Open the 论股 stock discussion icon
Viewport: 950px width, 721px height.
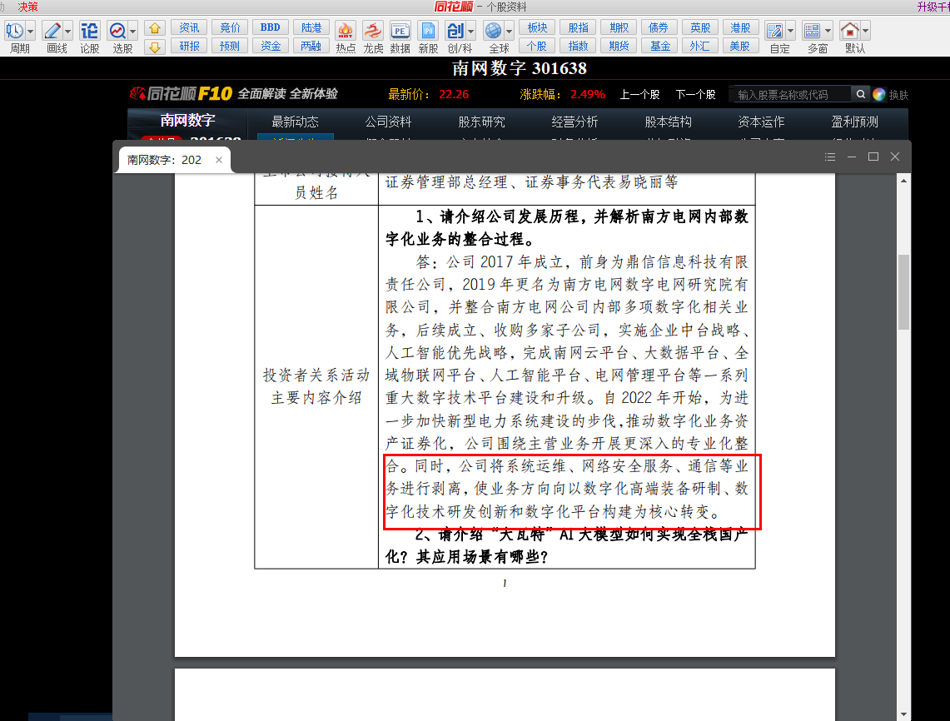(90, 31)
